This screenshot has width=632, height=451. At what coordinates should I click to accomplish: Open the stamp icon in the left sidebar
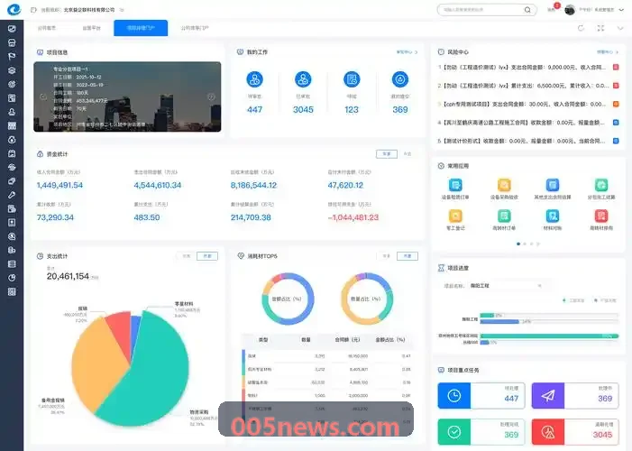[12, 112]
